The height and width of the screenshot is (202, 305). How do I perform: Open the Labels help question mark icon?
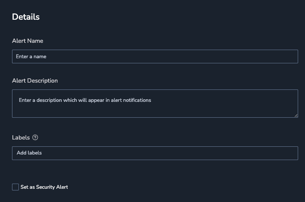(35, 137)
